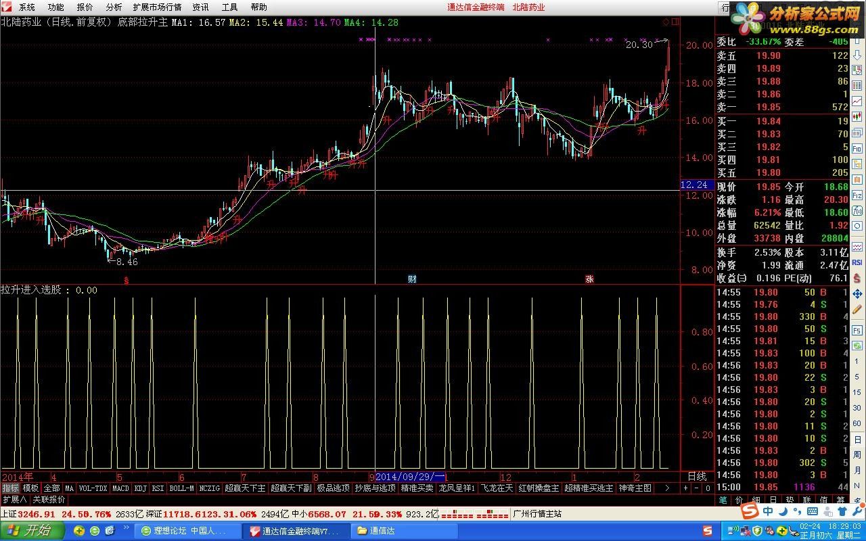Select the VOL-TDX indicator tab
The height and width of the screenshot is (541, 866).
click(93, 488)
